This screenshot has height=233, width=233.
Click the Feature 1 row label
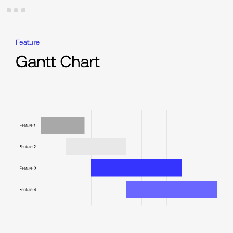27,125
